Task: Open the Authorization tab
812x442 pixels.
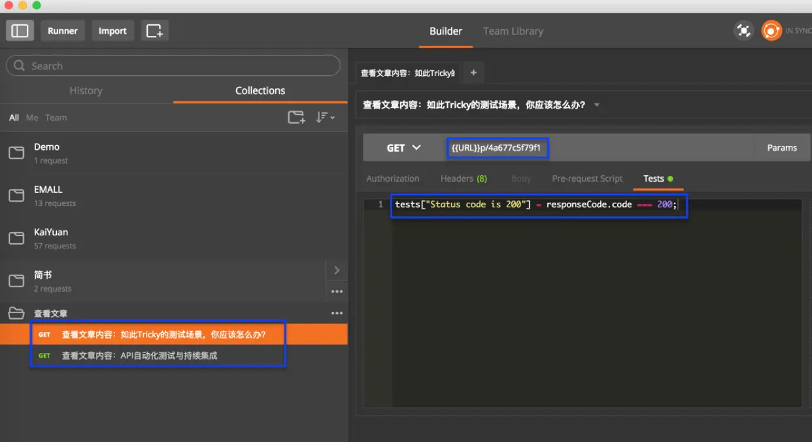Action: coord(393,178)
